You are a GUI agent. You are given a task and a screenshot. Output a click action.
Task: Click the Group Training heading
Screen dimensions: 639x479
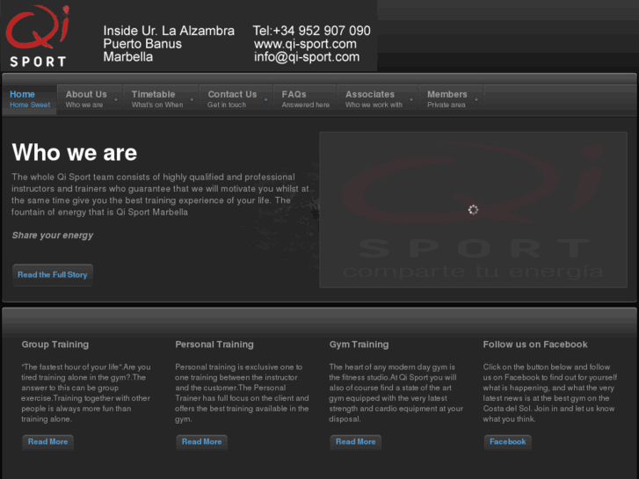tap(55, 345)
